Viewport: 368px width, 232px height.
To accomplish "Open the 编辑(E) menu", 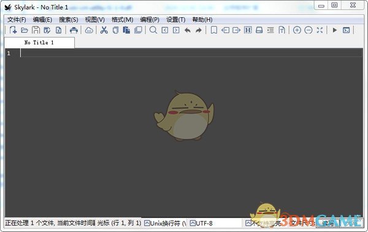I will coord(42,20).
